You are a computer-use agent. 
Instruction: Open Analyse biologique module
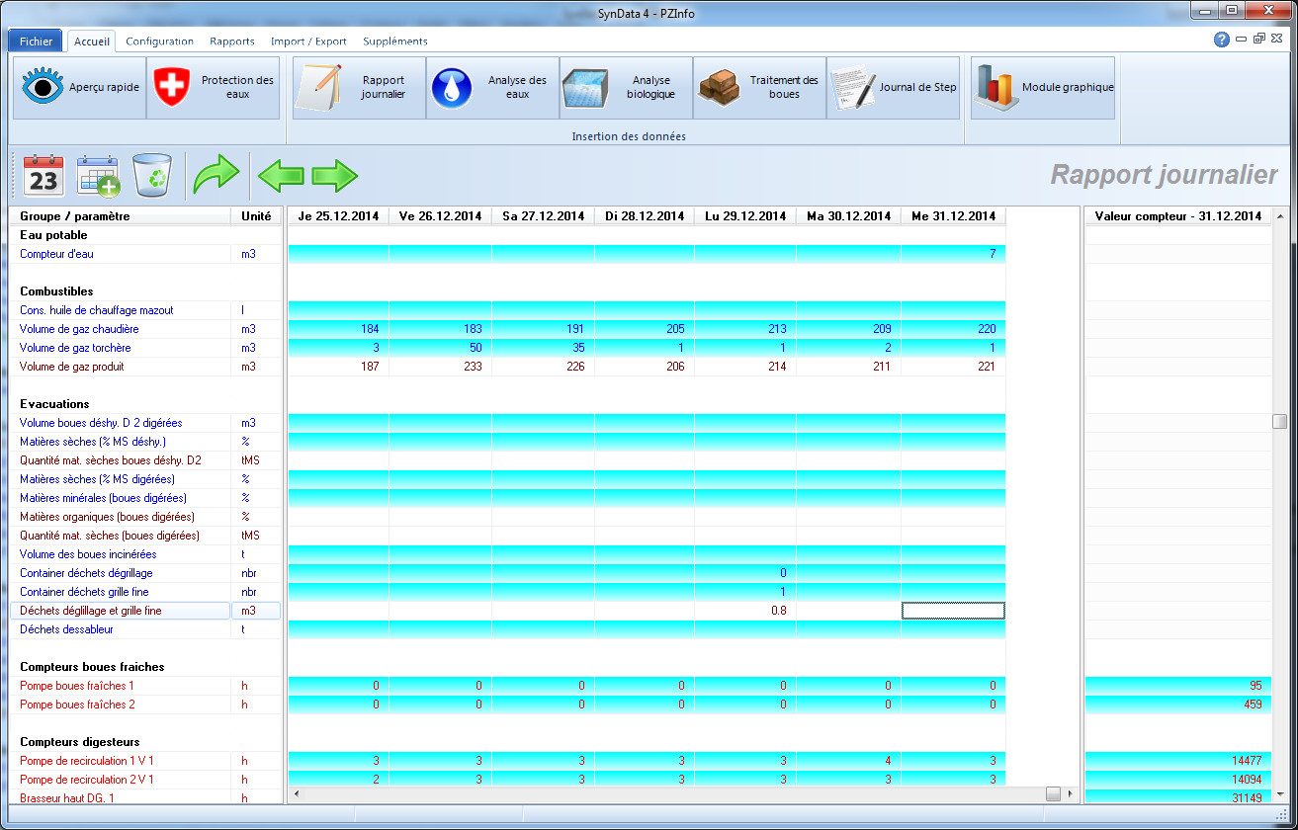pos(626,88)
